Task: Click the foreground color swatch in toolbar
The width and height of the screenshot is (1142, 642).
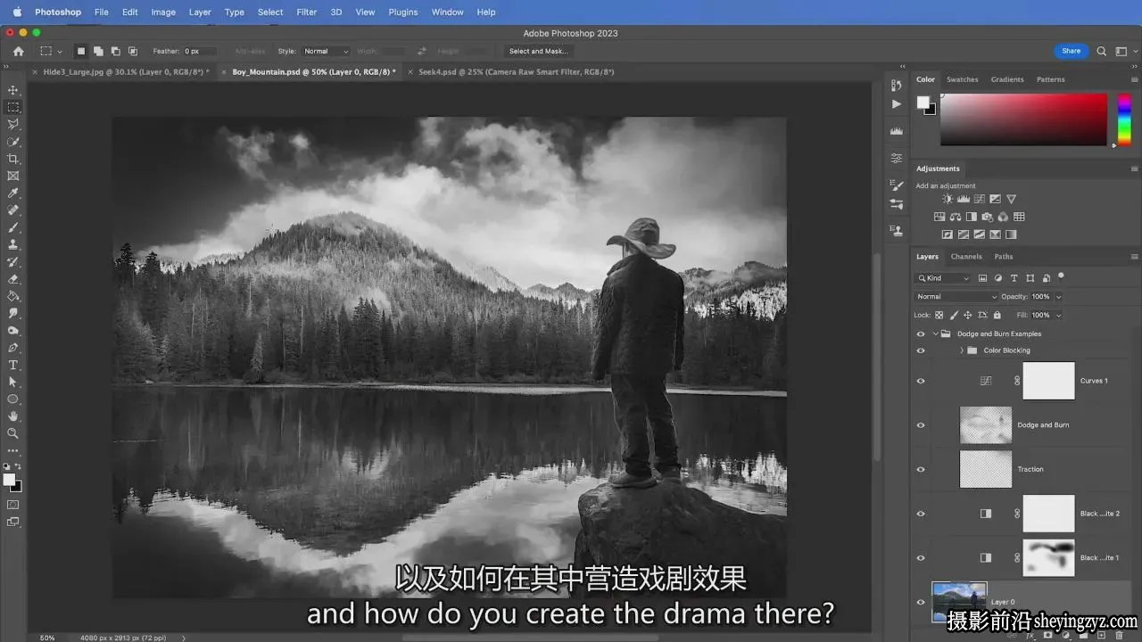Action: click(10, 480)
